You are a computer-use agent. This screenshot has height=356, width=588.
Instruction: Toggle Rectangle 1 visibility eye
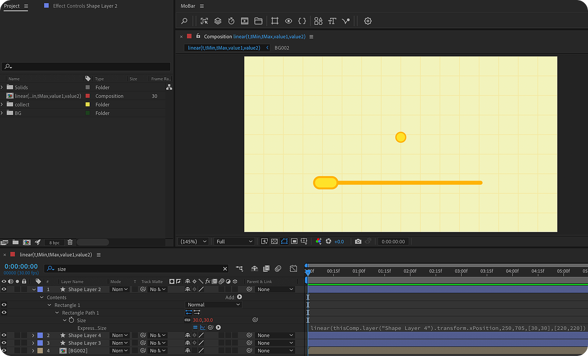[4, 305]
